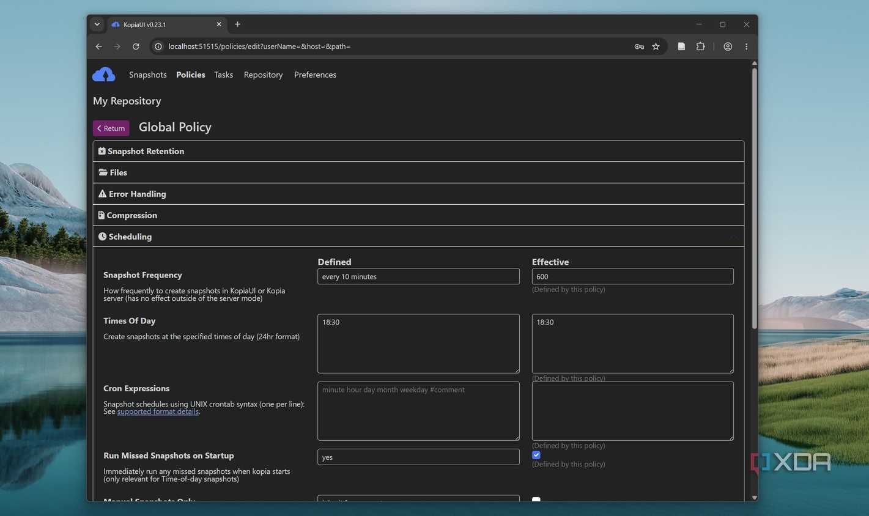Viewport: 869px width, 516px height.
Task: View site information icon beside the URL
Action: click(158, 46)
